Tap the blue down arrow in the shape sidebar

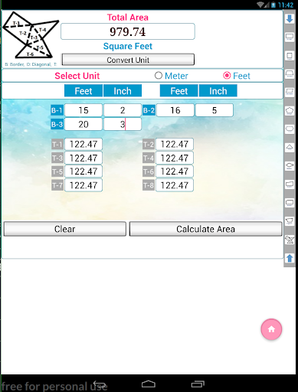290,18
